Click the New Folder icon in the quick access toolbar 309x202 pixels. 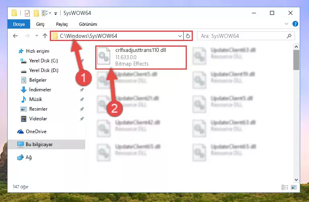[x=36, y=13]
